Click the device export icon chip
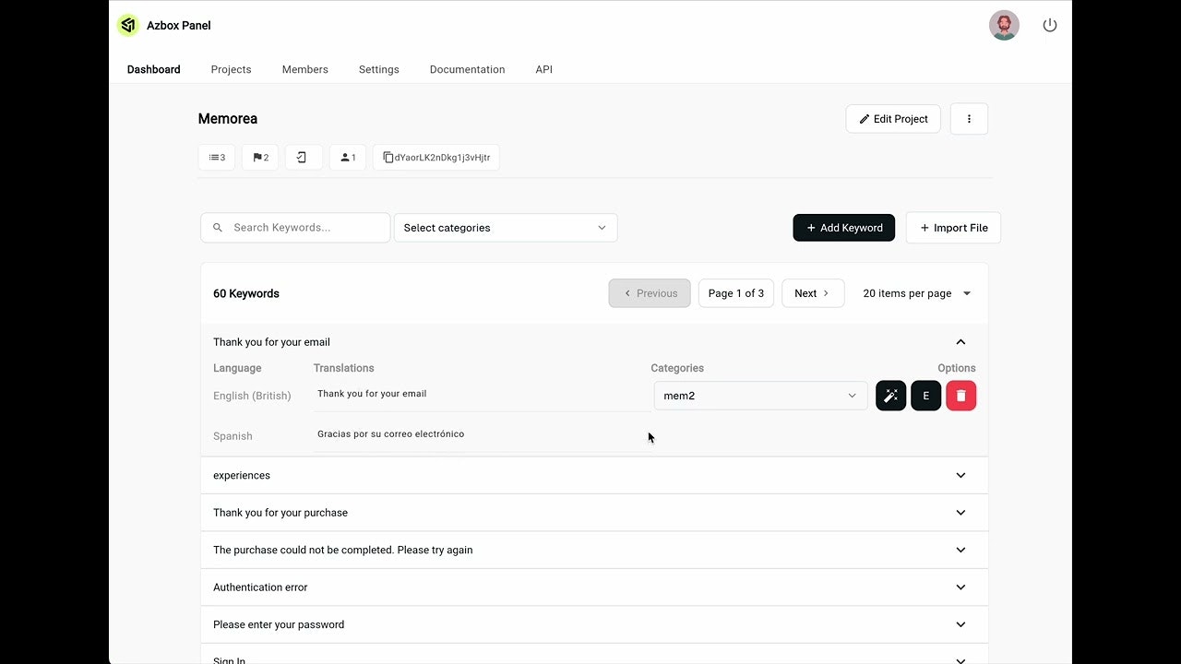Screen dimensions: 1181x664 pyautogui.click(x=304, y=158)
